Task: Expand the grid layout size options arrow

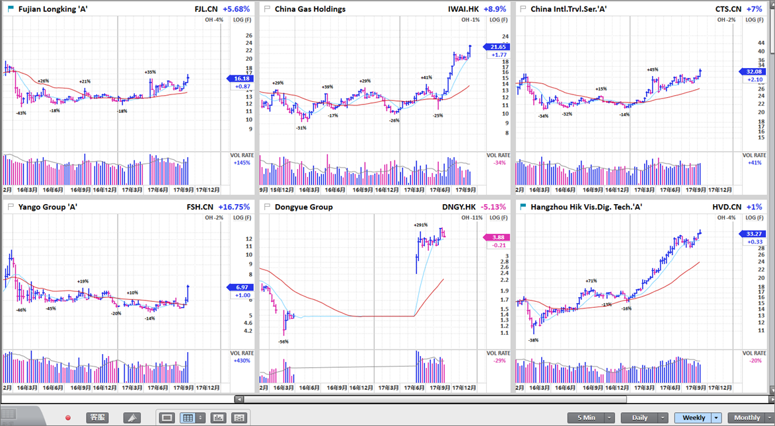Action: (x=201, y=417)
